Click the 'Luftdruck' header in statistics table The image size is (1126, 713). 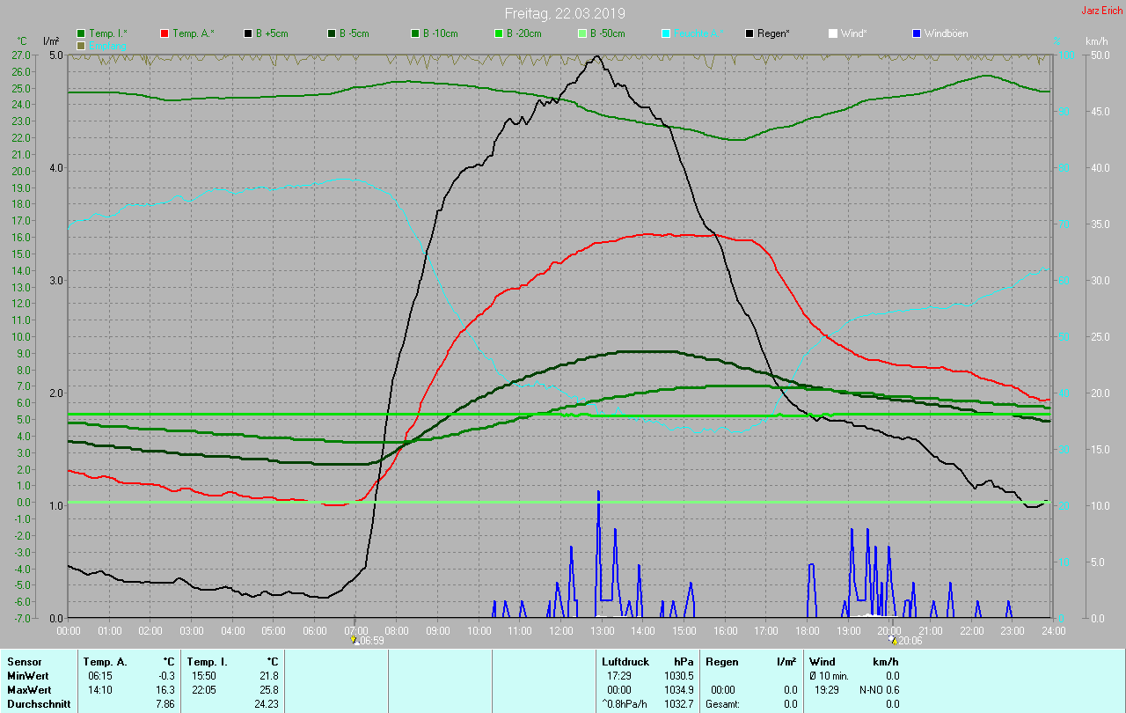[625, 662]
